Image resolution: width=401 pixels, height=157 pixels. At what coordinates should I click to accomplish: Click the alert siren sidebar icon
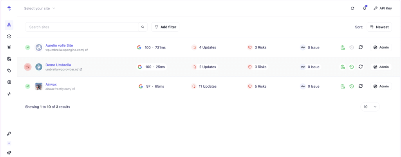[x=9, y=47]
